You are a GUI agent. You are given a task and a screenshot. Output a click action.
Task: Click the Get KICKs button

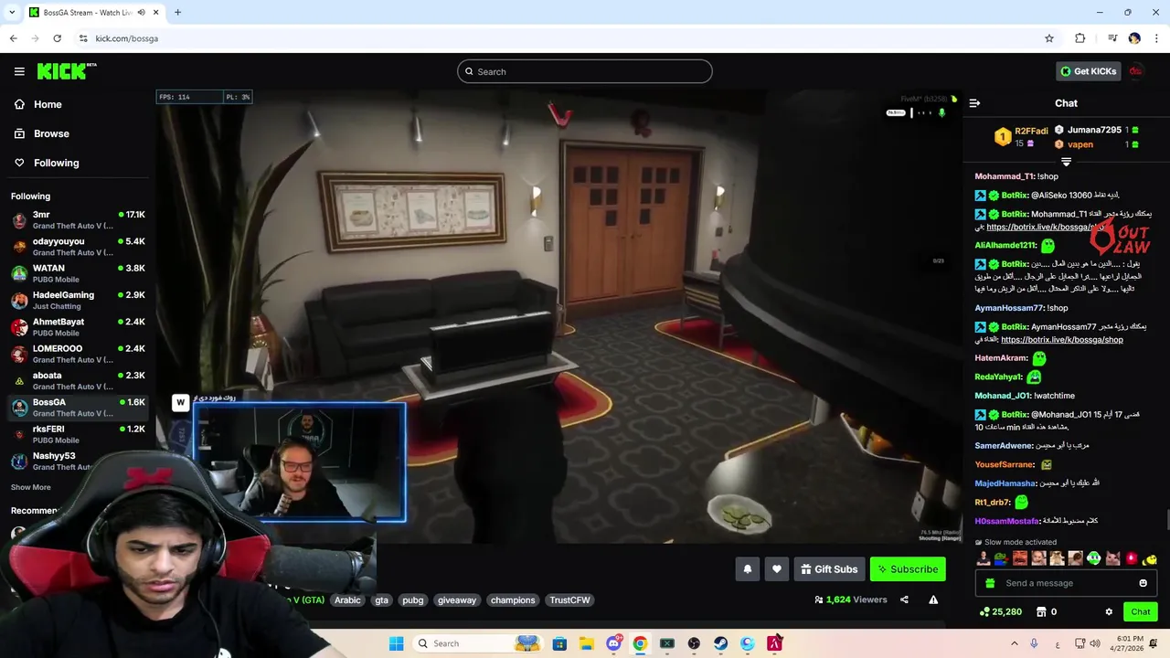1088,71
